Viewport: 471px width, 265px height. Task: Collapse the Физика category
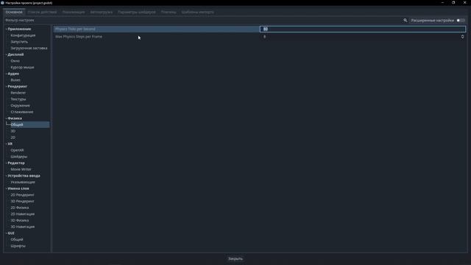coord(7,119)
